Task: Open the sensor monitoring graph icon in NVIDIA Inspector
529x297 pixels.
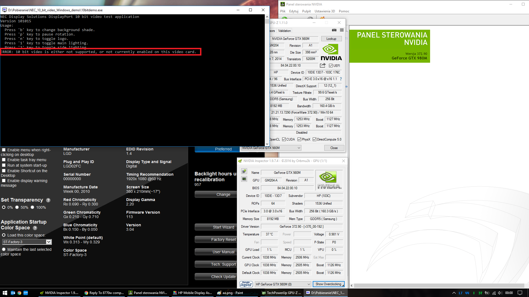Action: point(244,179)
